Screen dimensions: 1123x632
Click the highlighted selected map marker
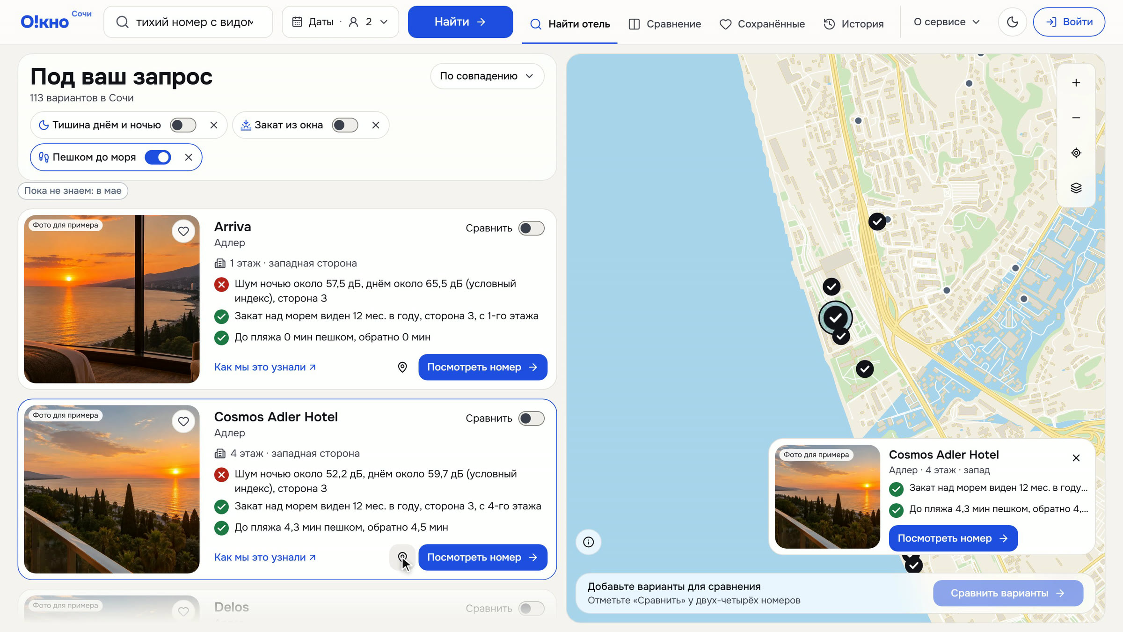[x=836, y=318]
